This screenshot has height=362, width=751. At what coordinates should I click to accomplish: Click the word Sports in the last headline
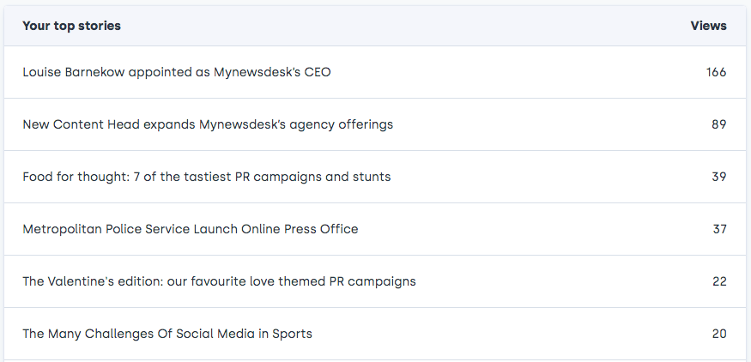tap(292, 334)
